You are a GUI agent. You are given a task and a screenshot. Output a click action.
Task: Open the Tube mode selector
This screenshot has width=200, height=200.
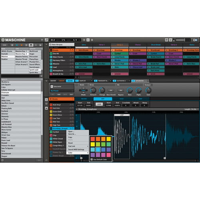click(x=83, y=90)
